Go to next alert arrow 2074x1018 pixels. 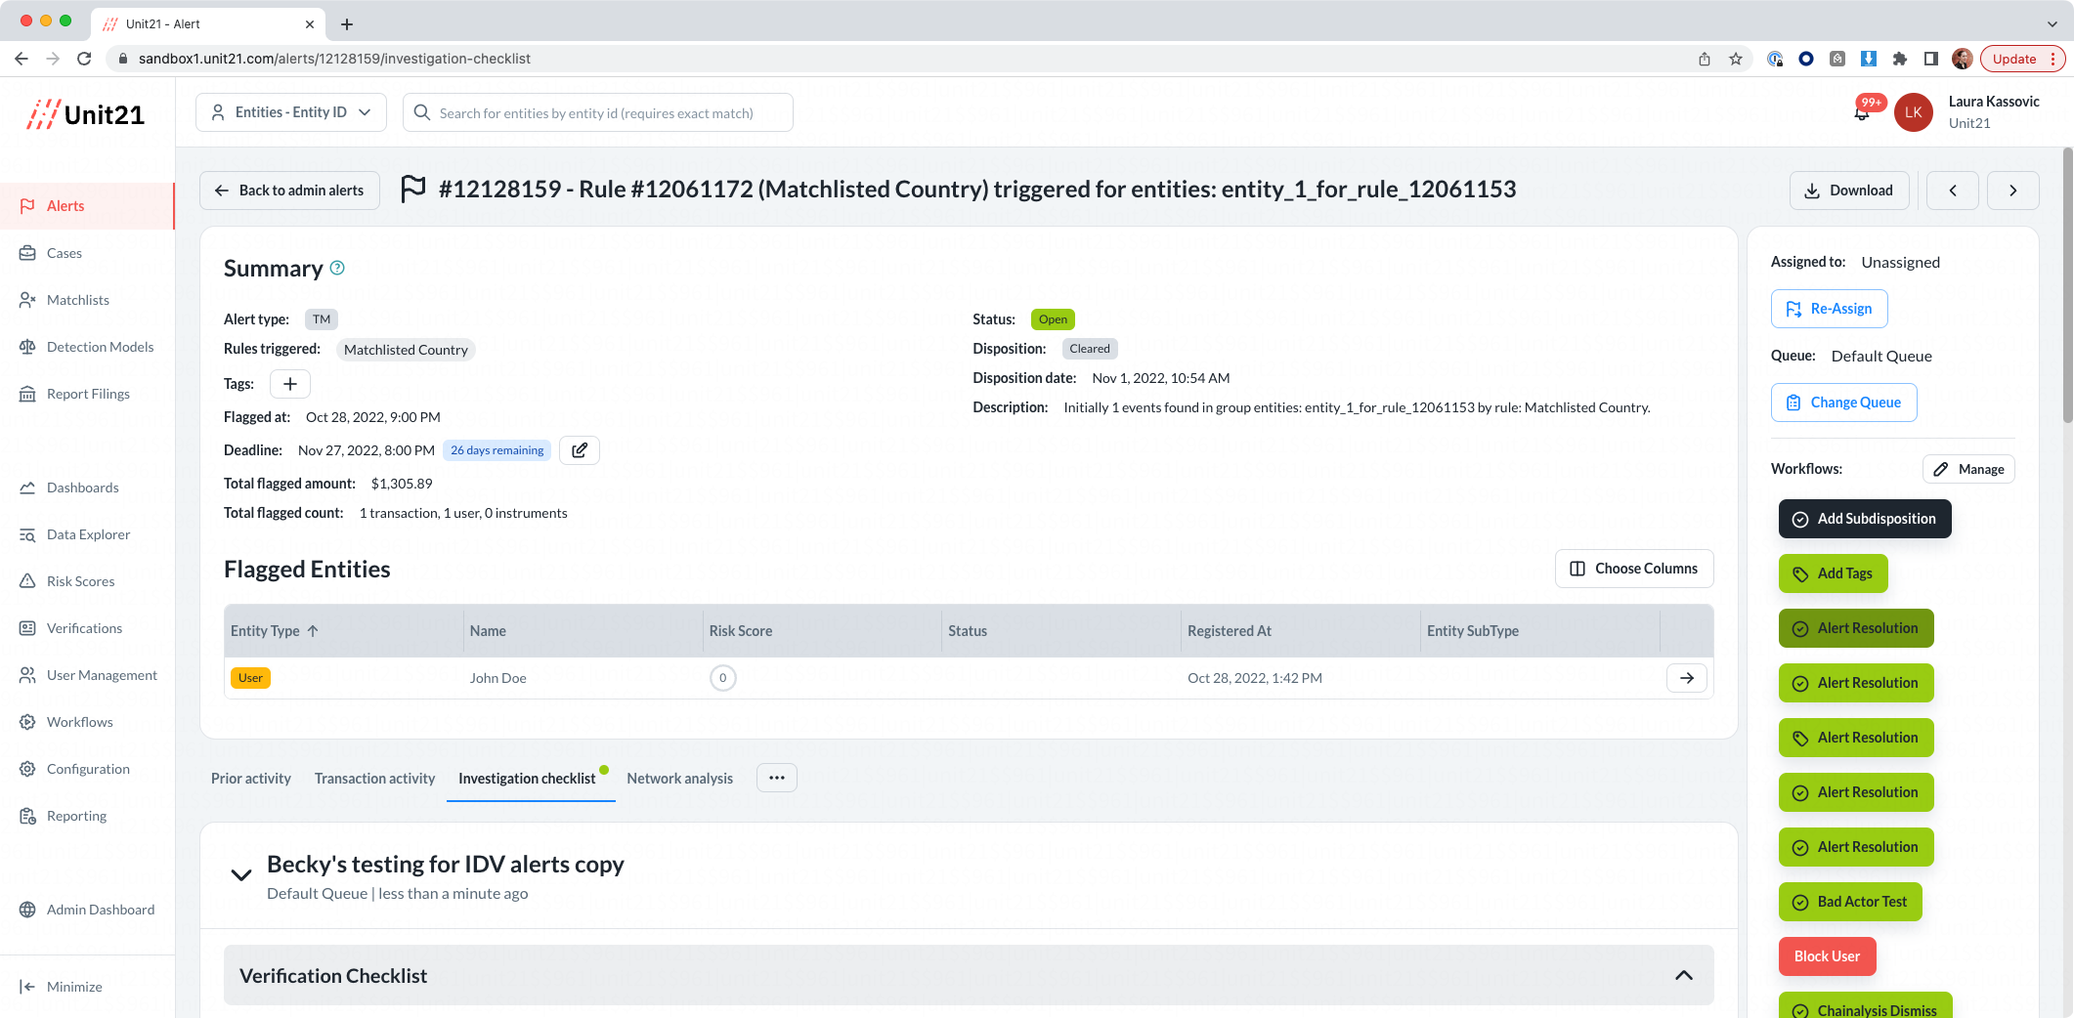tap(2012, 191)
